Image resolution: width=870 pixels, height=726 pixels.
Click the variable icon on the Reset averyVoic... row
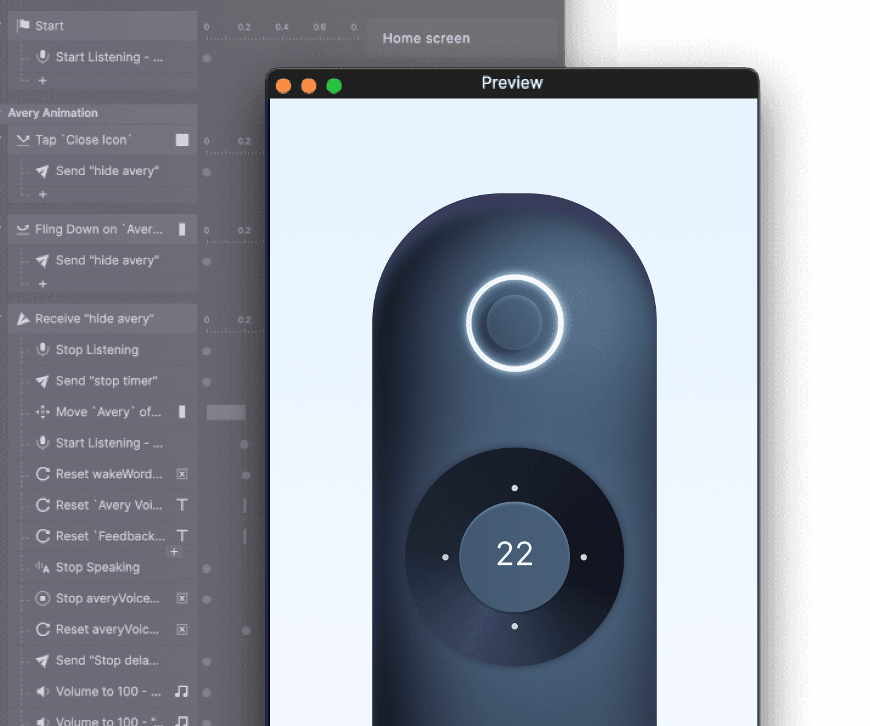[x=182, y=629]
